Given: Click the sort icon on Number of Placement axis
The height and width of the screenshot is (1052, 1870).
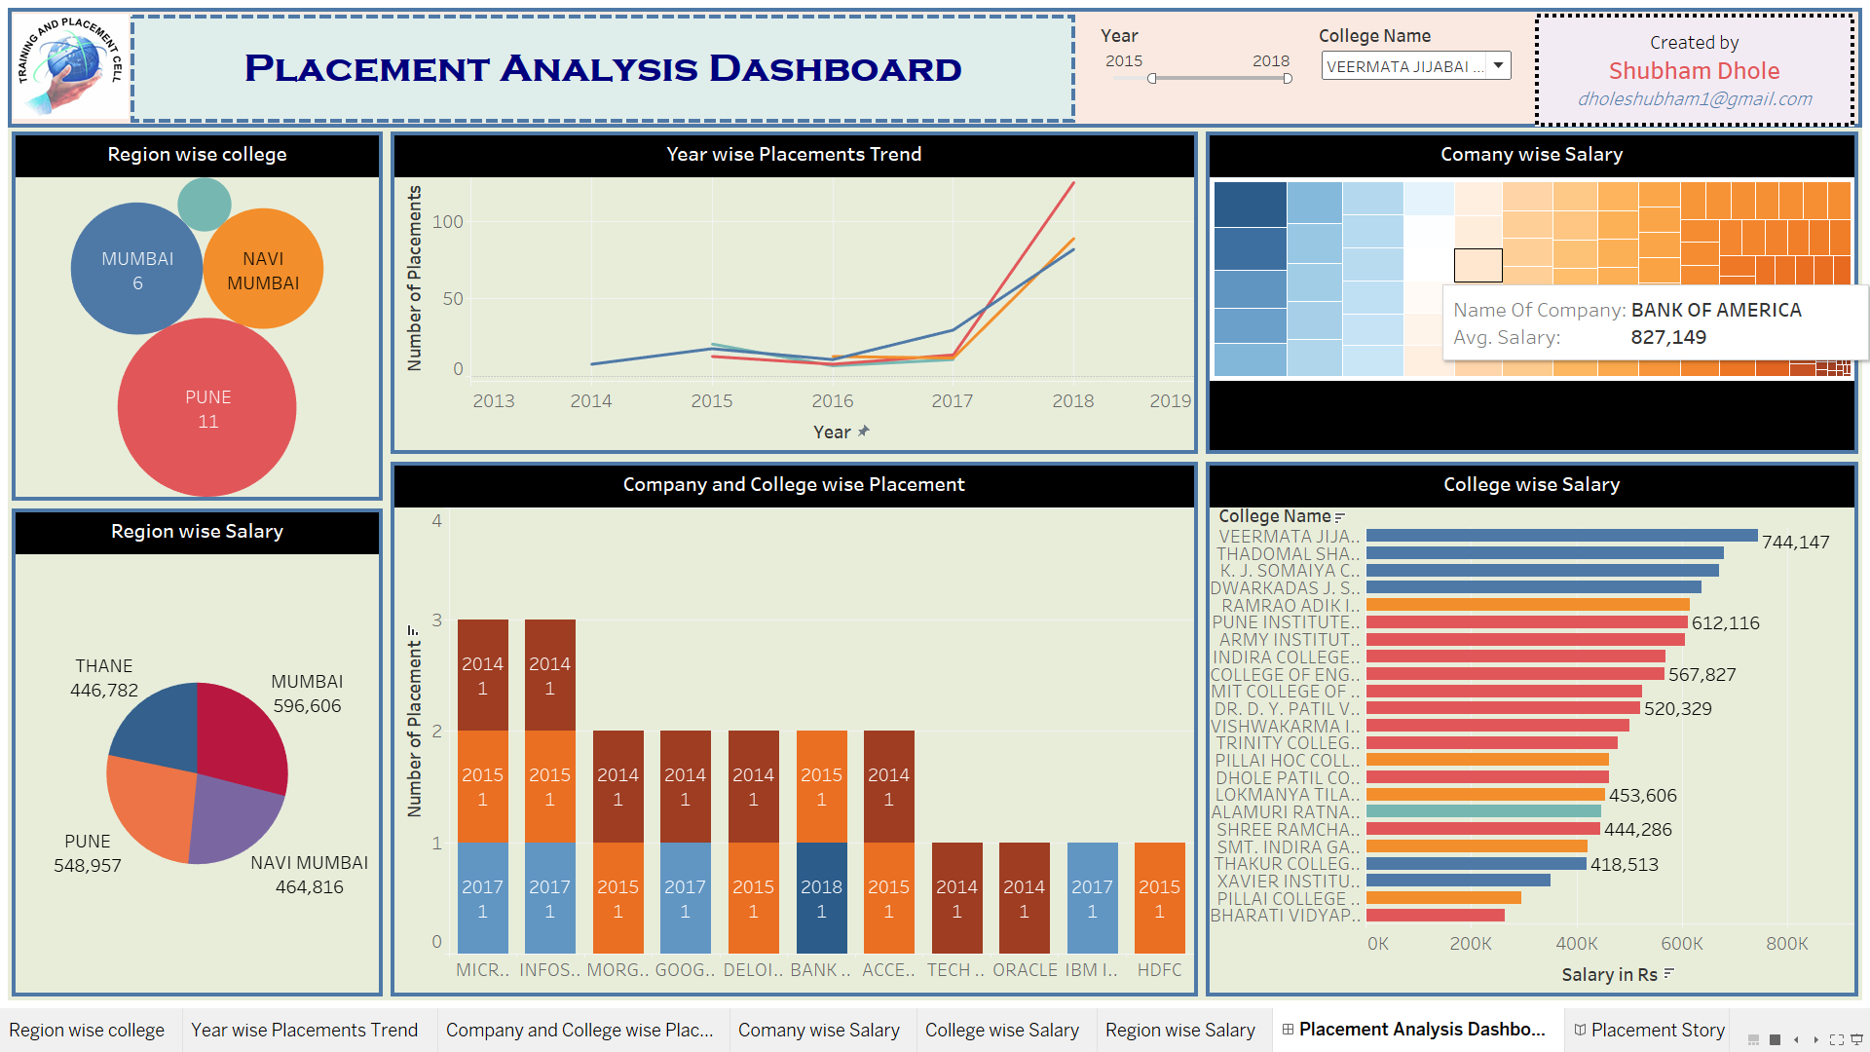Looking at the screenshot, I should [413, 631].
